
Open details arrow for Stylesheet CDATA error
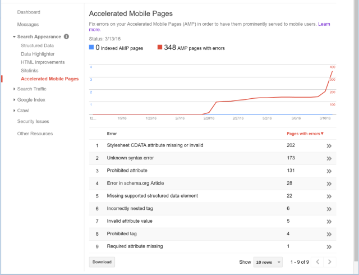329,145
